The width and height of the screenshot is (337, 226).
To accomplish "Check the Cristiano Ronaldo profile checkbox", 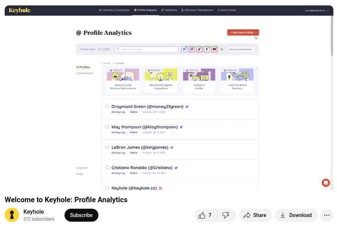I will tap(107, 168).
